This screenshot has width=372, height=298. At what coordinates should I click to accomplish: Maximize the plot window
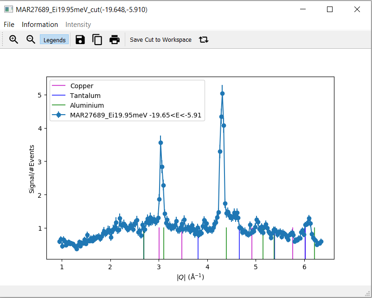[x=330, y=9]
